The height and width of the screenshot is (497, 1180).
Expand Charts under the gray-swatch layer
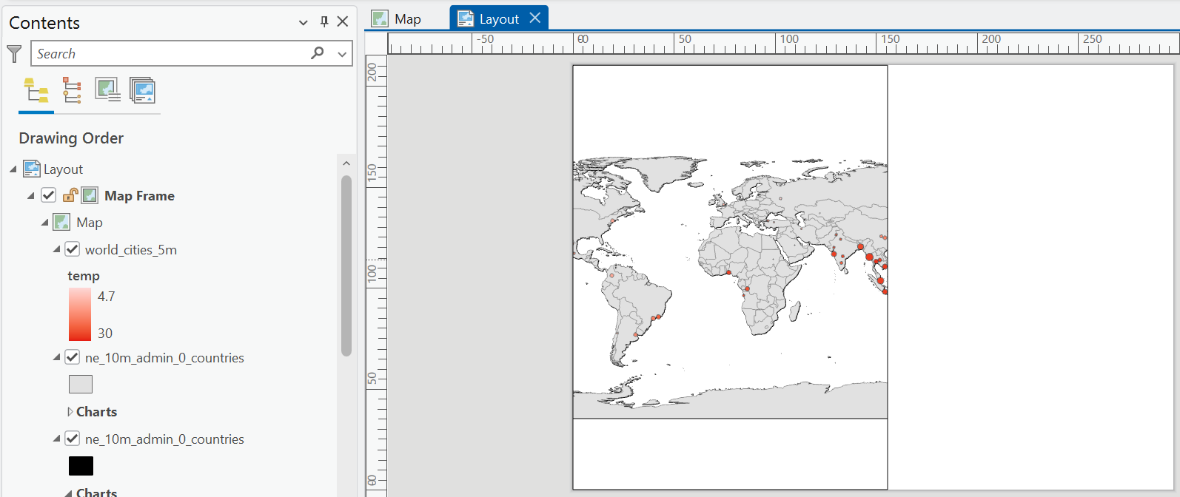pyautogui.click(x=70, y=412)
